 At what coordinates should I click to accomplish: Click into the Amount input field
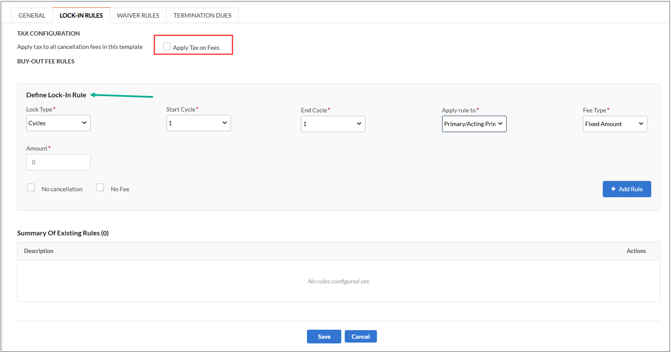click(x=58, y=162)
